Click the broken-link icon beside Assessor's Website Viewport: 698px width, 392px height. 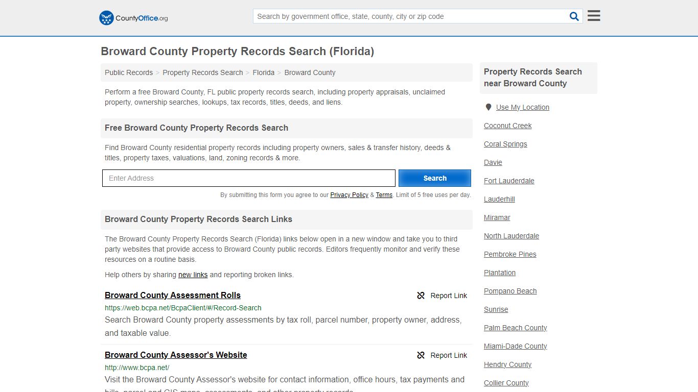[x=421, y=355]
